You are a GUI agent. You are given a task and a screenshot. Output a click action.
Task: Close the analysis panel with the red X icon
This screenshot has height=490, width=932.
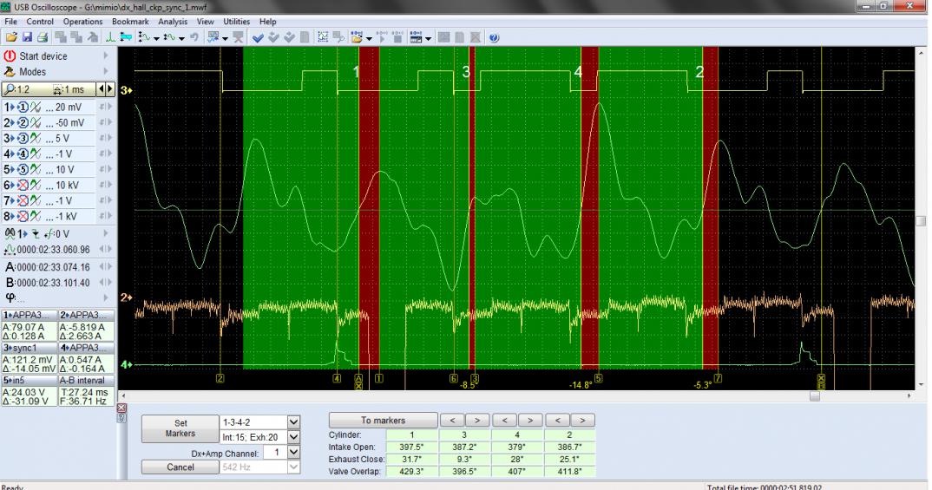(x=121, y=407)
